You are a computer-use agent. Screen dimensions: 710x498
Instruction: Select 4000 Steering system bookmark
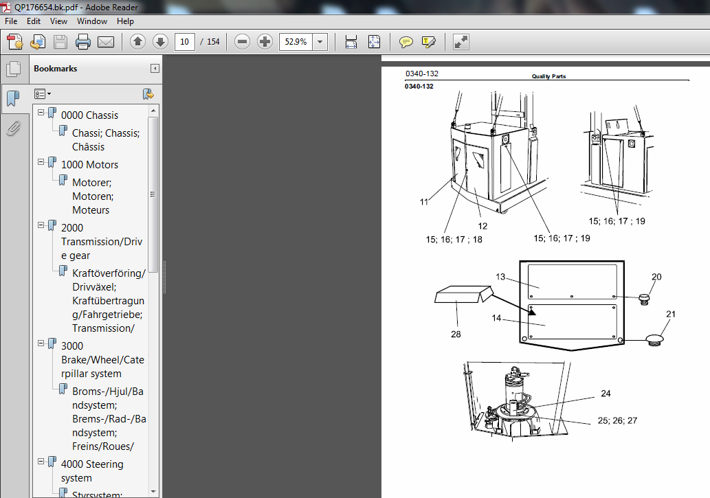(92, 471)
